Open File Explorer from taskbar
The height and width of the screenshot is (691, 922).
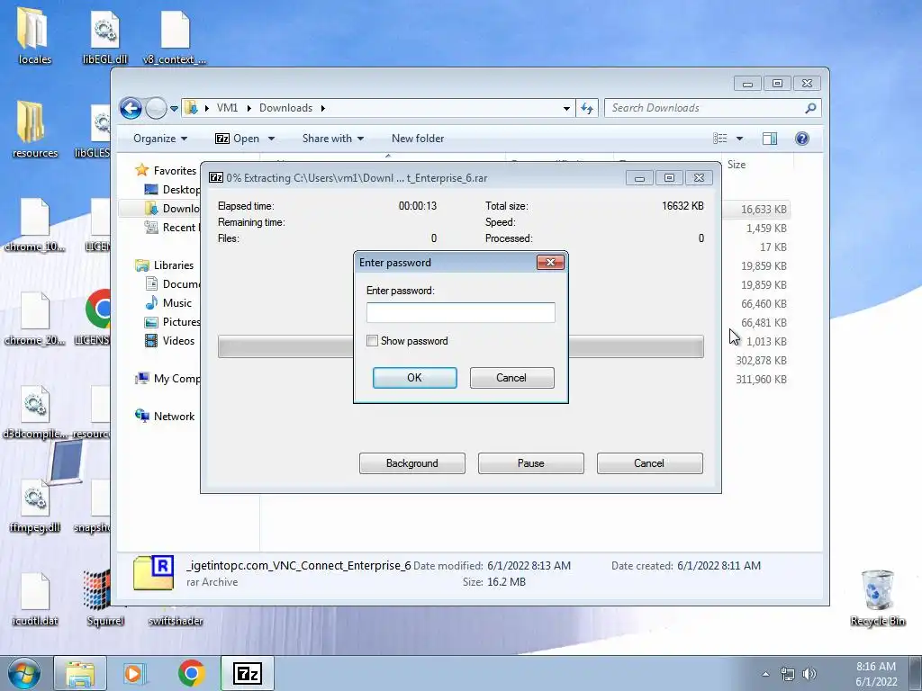pyautogui.click(x=80, y=673)
